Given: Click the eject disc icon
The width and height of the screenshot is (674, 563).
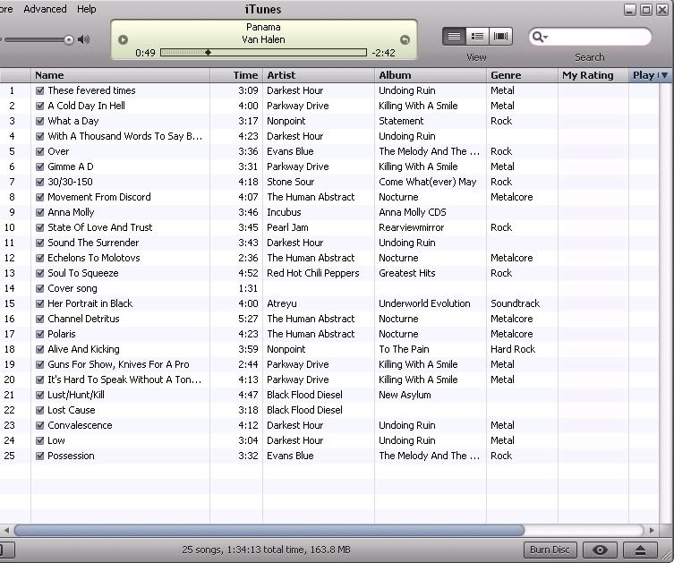Looking at the screenshot, I should pos(640,550).
